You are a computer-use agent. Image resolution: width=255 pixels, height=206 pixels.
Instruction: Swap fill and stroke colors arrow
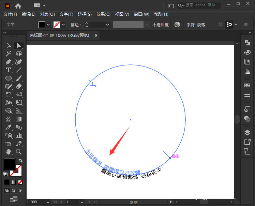click(x=20, y=160)
